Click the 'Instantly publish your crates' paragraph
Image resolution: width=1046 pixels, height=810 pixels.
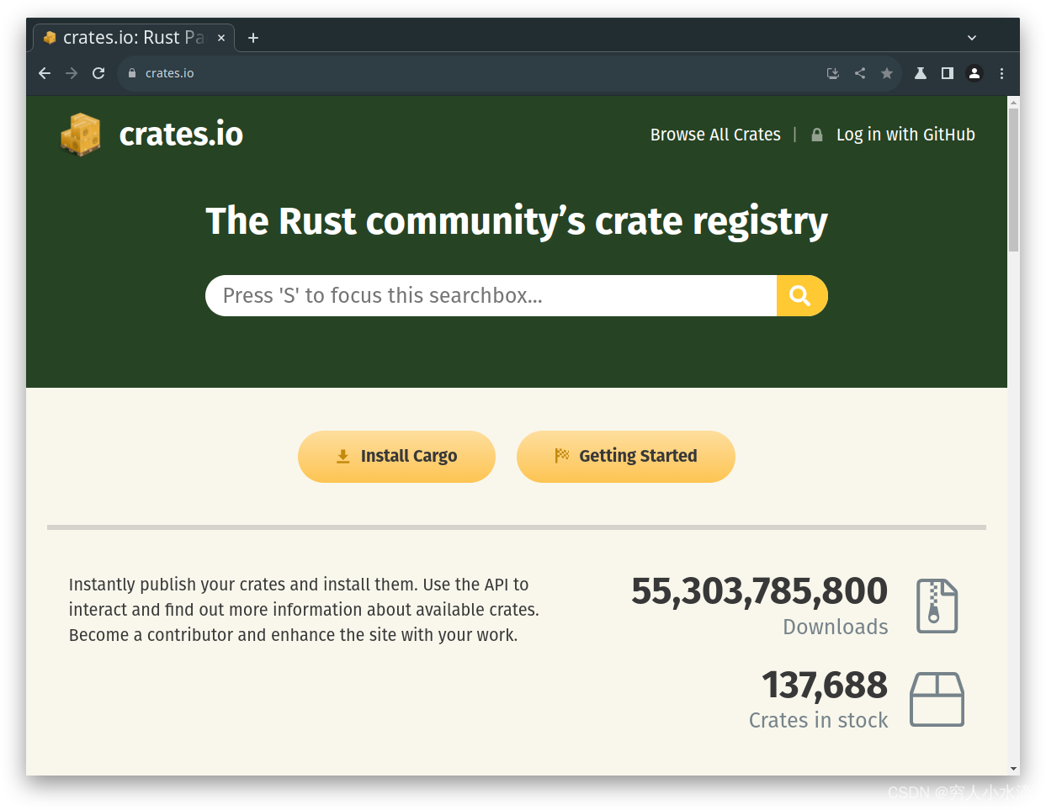tap(304, 610)
